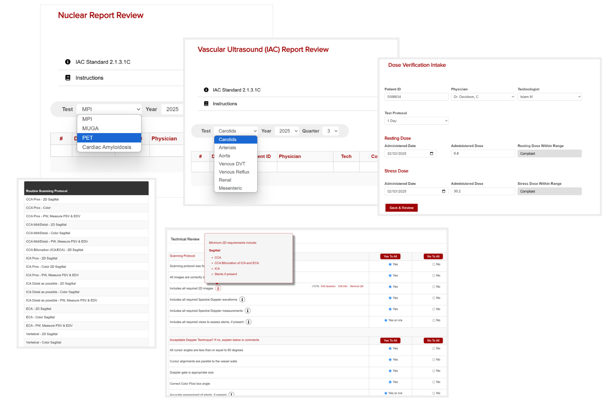Image resolution: width=610 pixels, height=406 pixels.
Task: Choose MUGA from the Nuclear test list
Action: pos(109,128)
